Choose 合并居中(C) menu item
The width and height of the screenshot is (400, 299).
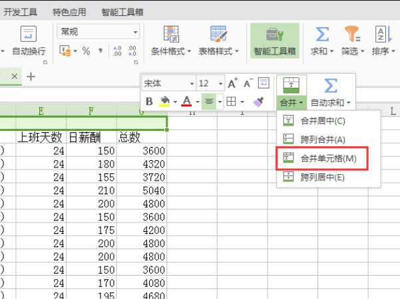pos(328,121)
